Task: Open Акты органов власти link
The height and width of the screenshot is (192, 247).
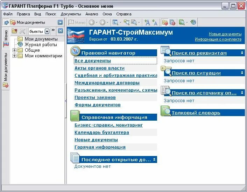Action: [x=99, y=68]
